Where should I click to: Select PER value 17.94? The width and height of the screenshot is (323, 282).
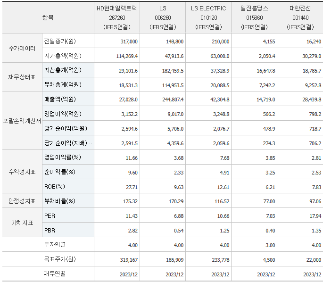tap(315, 216)
